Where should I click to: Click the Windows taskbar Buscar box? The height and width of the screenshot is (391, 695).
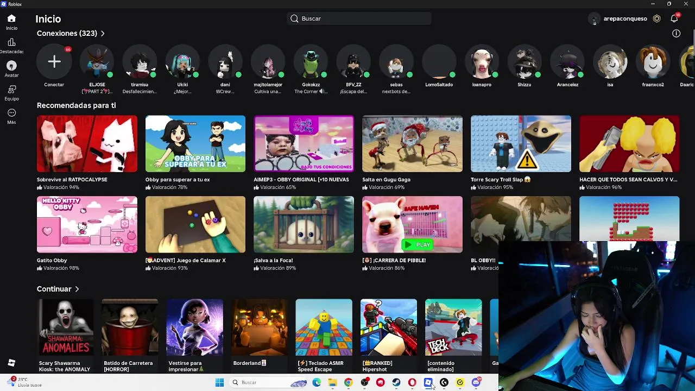coord(268,383)
